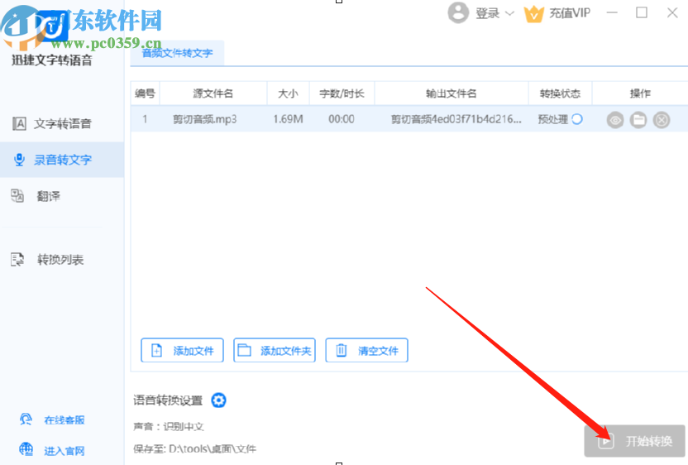688x465 pixels.
Task: Open the 文字转语音 sidebar section
Action: (x=62, y=124)
